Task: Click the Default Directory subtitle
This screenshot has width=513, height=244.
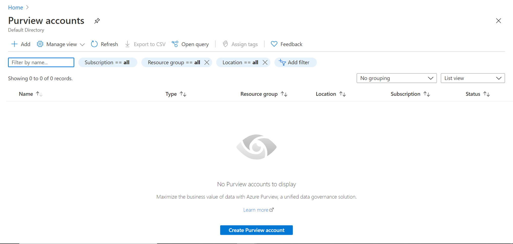Action: pos(26,30)
